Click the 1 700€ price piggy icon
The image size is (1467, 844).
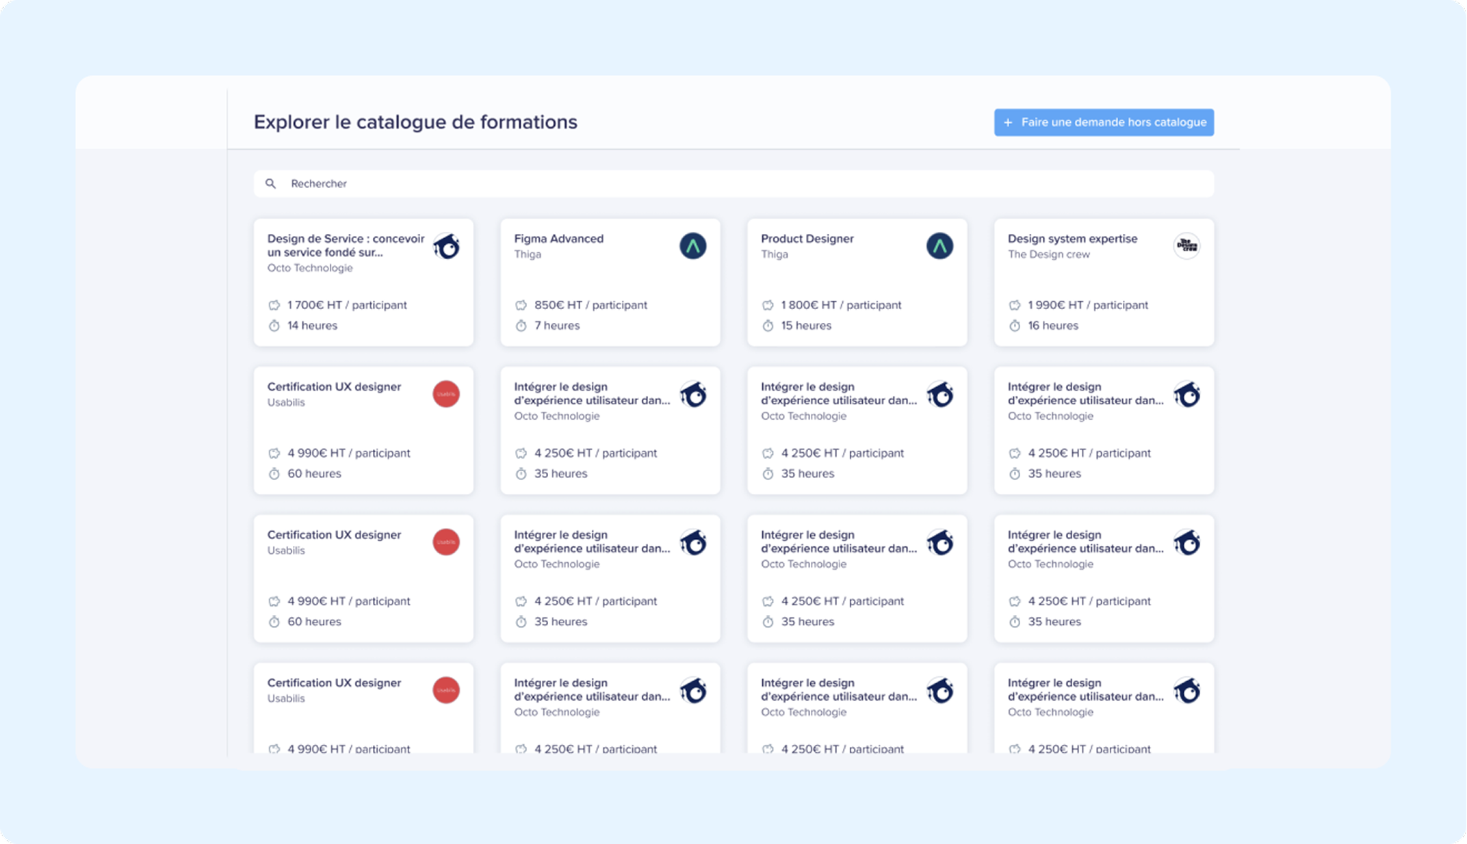point(274,305)
